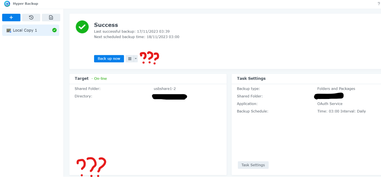
Task: Click the Success status heading
Action: 106,25
